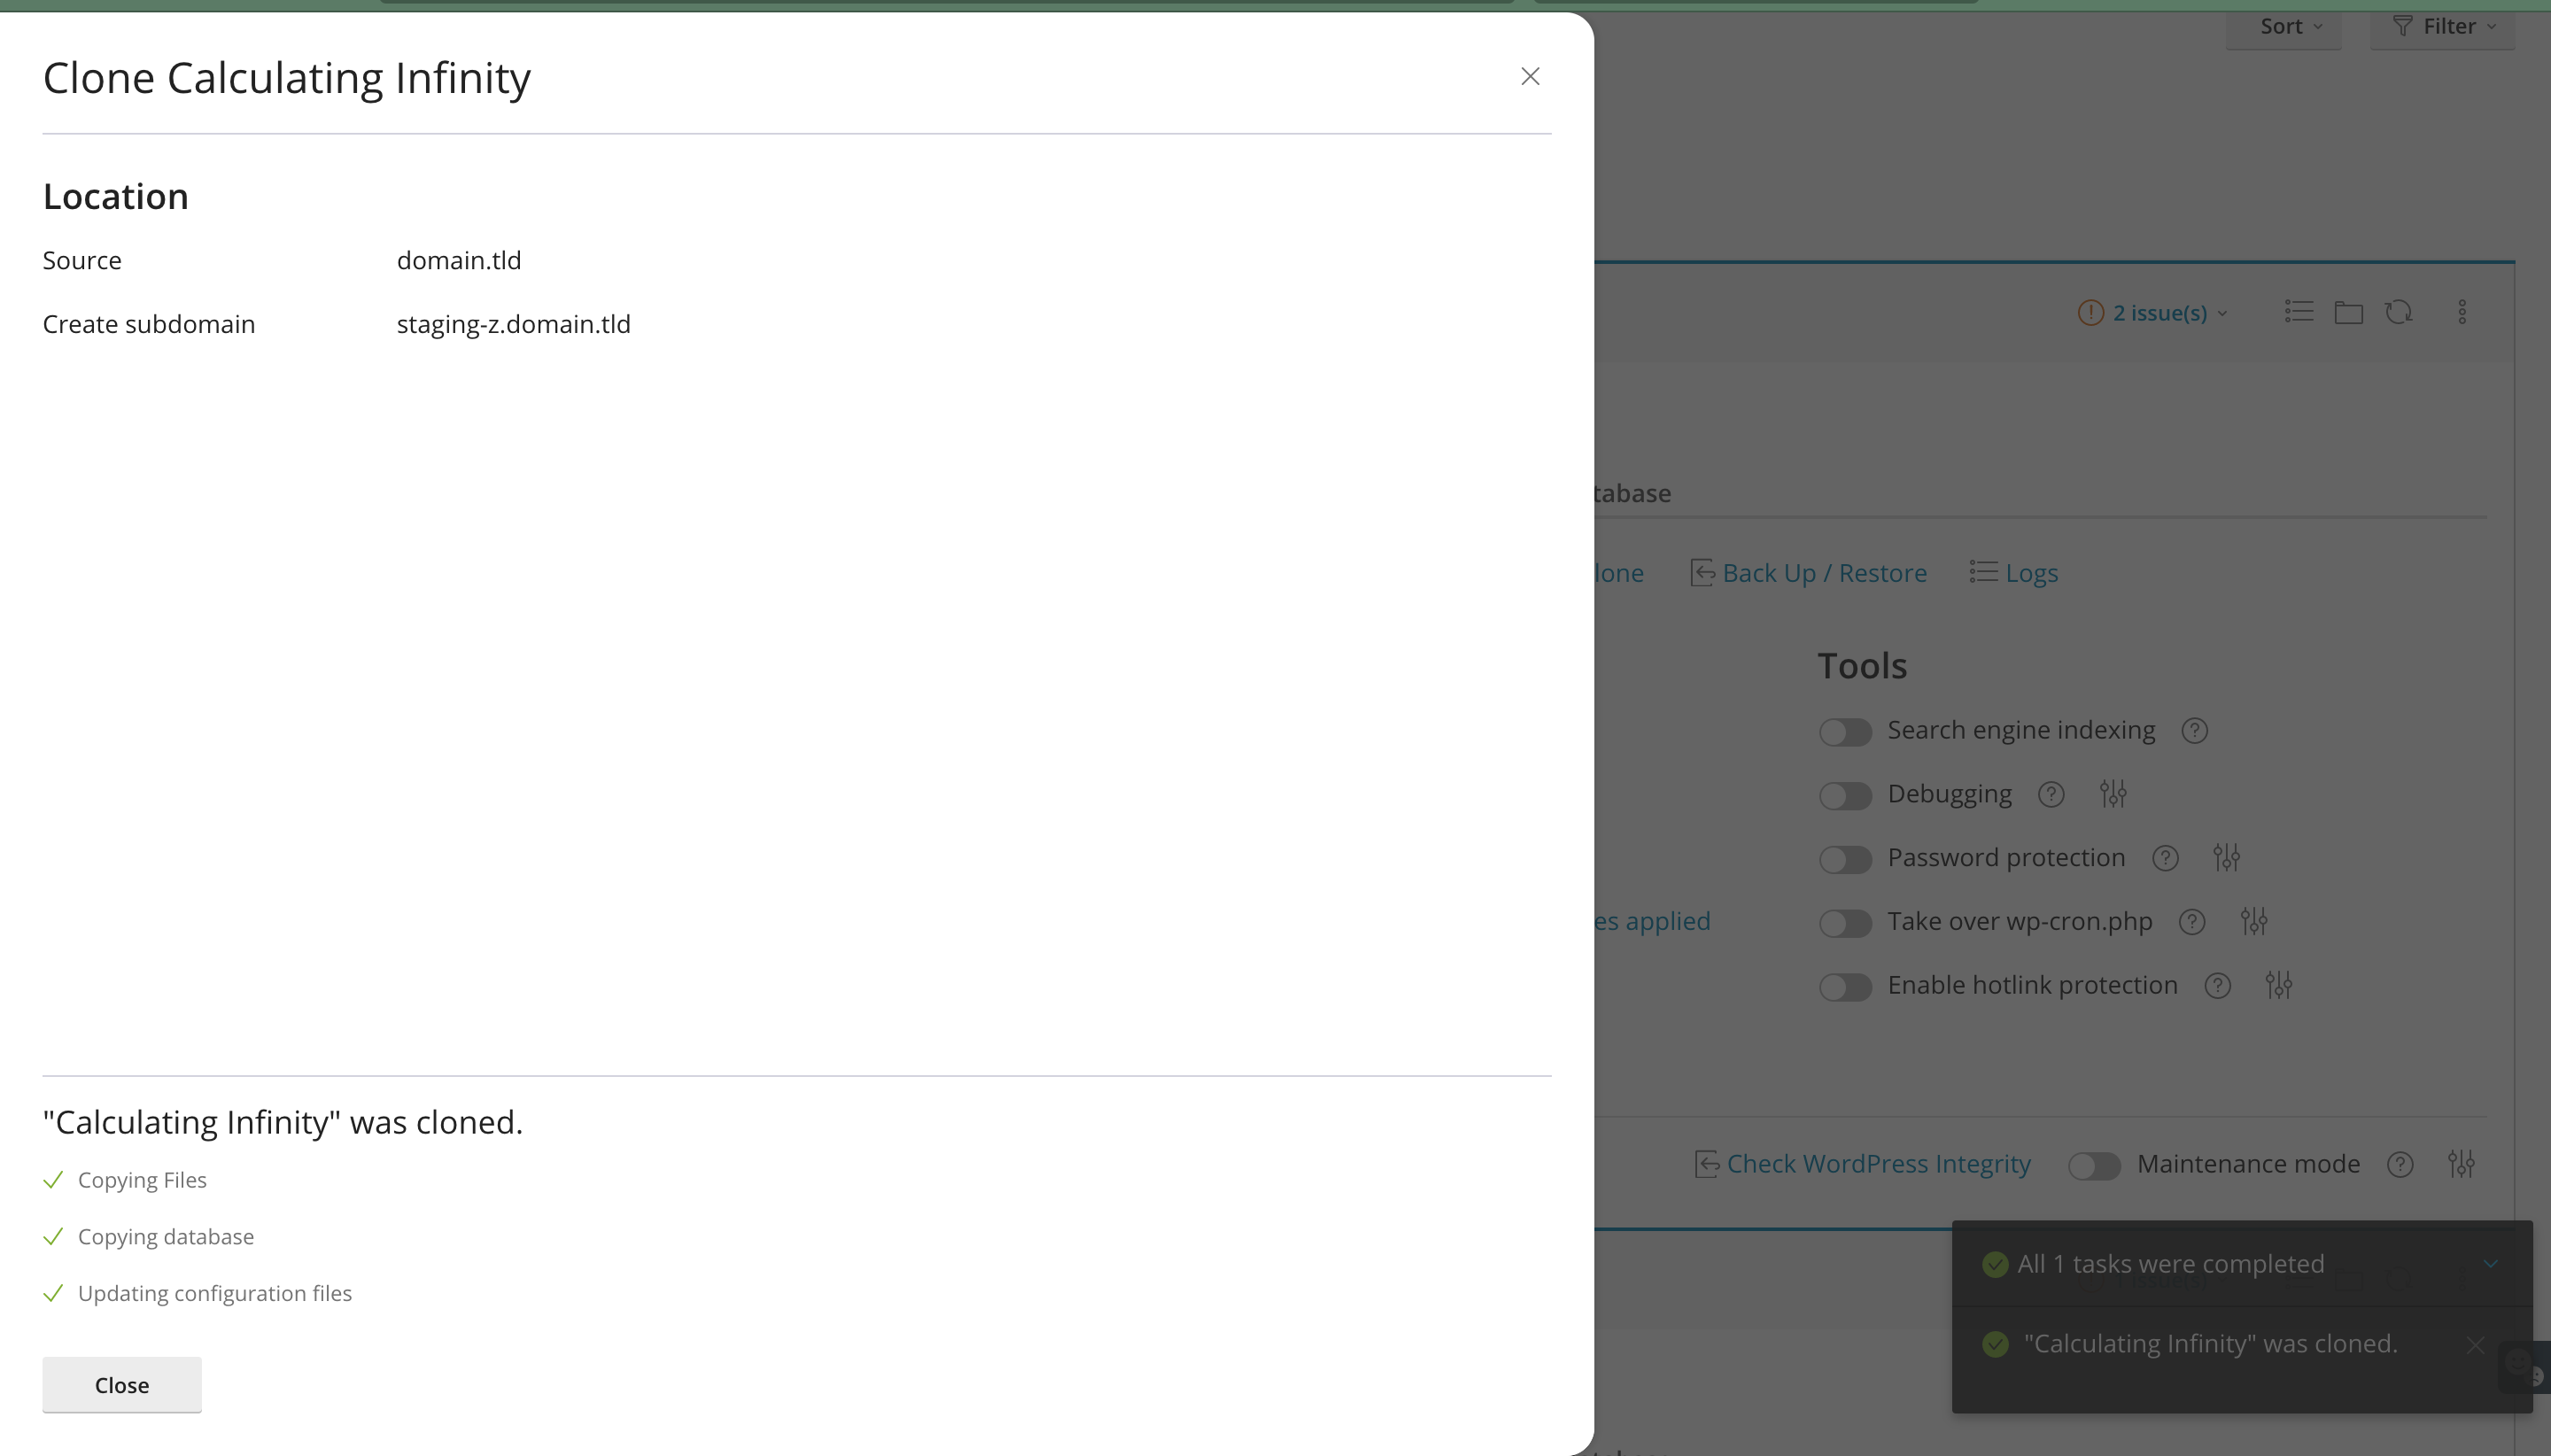
Task: Click help icon for Maintenance mode
Action: pyautogui.click(x=2400, y=1165)
